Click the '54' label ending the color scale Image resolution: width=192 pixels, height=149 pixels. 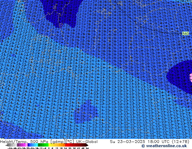click(x=87, y=148)
